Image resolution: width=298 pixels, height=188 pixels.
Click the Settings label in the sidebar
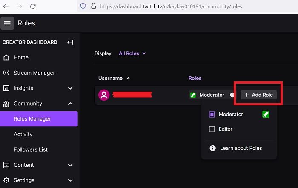pyautogui.click(x=24, y=180)
